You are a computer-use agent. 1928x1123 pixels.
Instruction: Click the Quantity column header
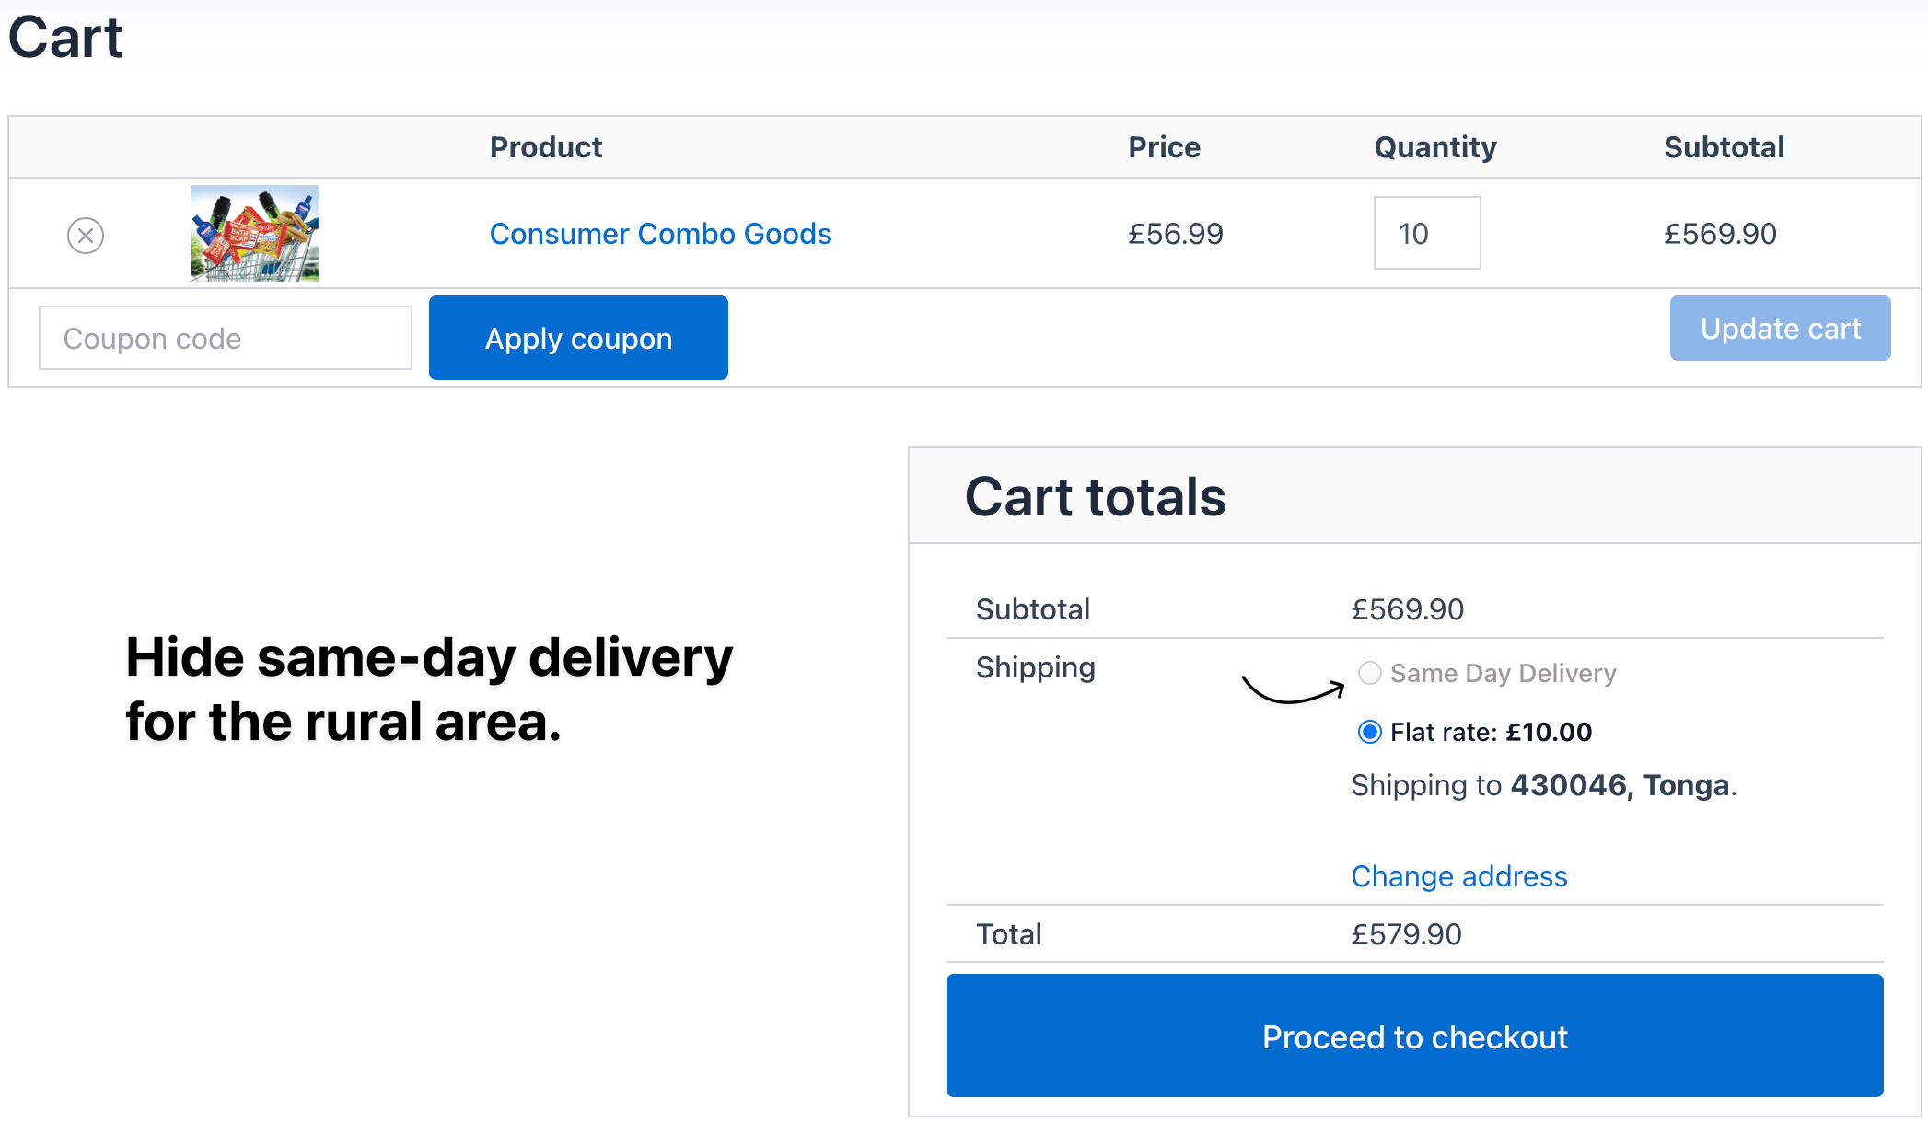point(1434,147)
